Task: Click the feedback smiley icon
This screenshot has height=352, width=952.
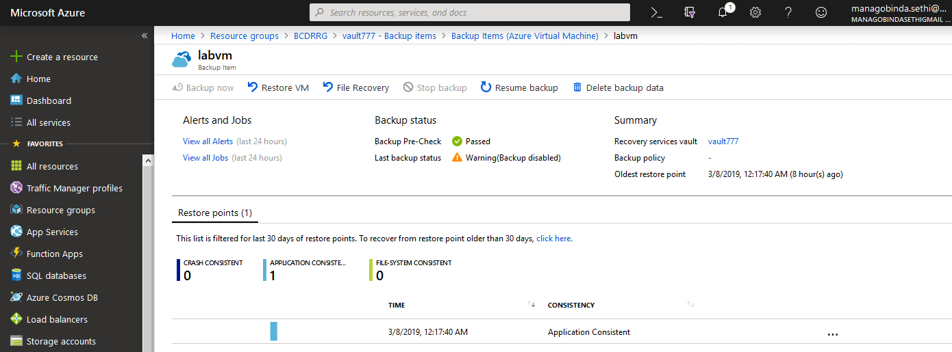Action: (x=821, y=12)
